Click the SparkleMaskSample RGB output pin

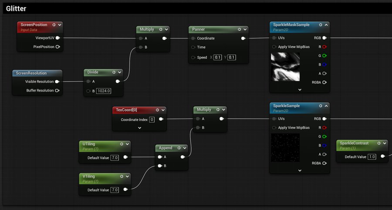pyautogui.click(x=324, y=38)
